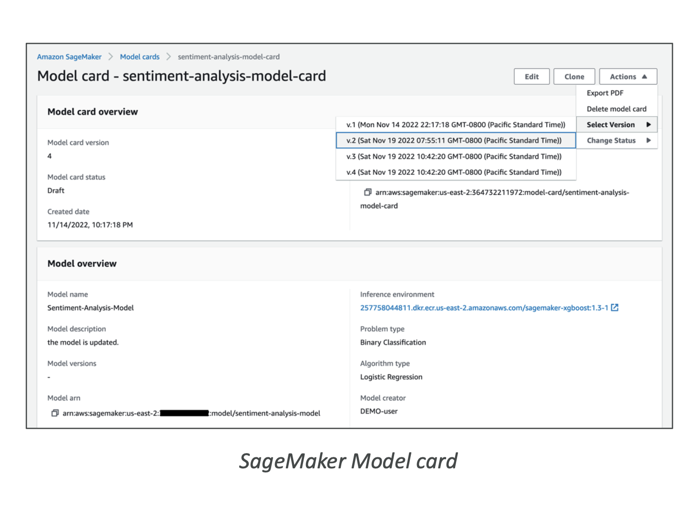Open Model cards breadcrumb link
The image size is (692, 505).
coord(140,57)
